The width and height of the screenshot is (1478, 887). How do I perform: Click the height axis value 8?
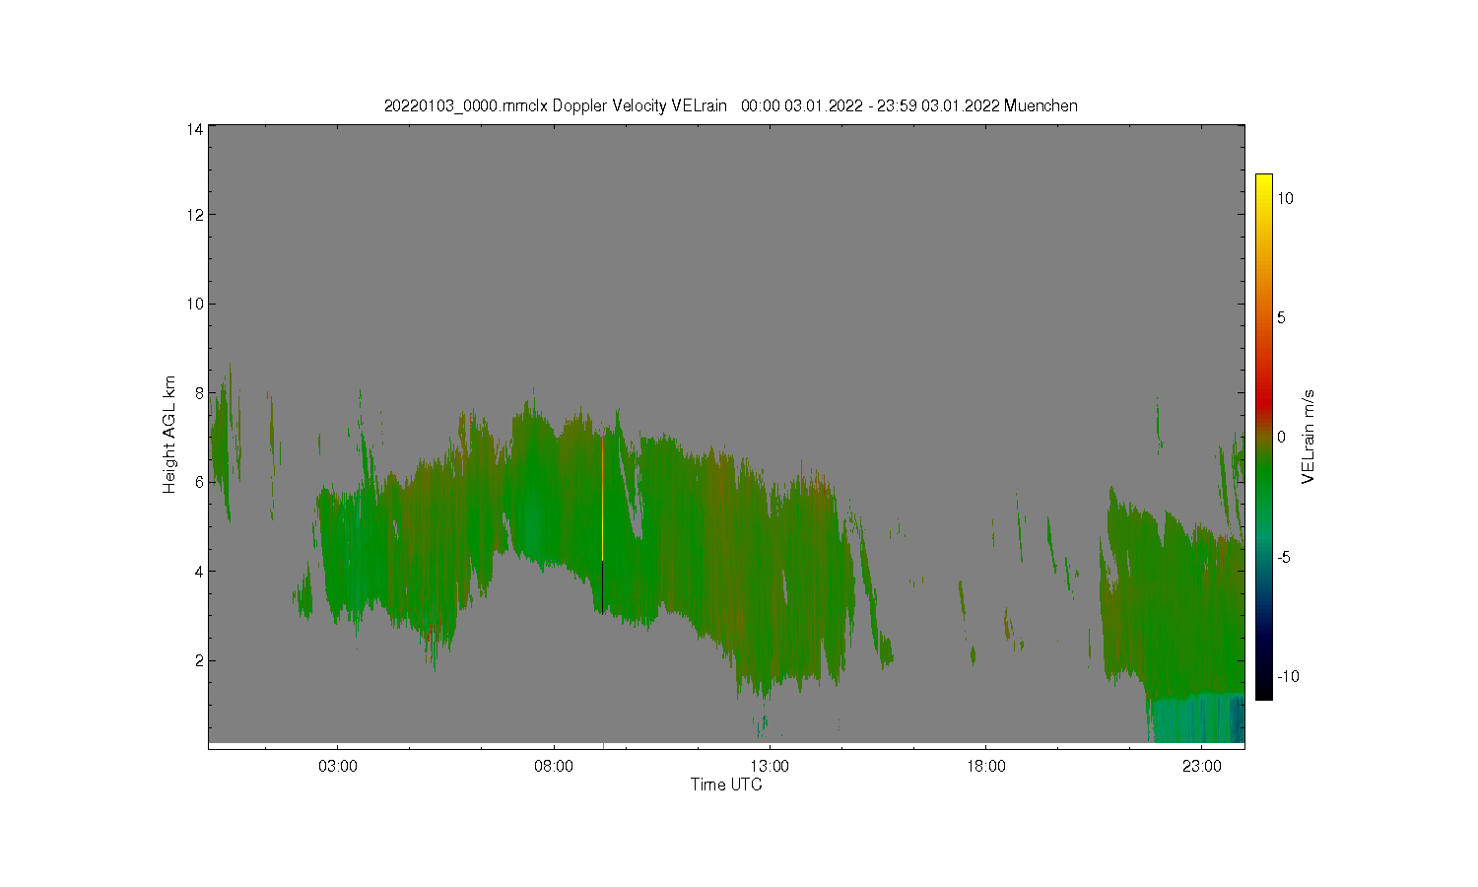[199, 392]
